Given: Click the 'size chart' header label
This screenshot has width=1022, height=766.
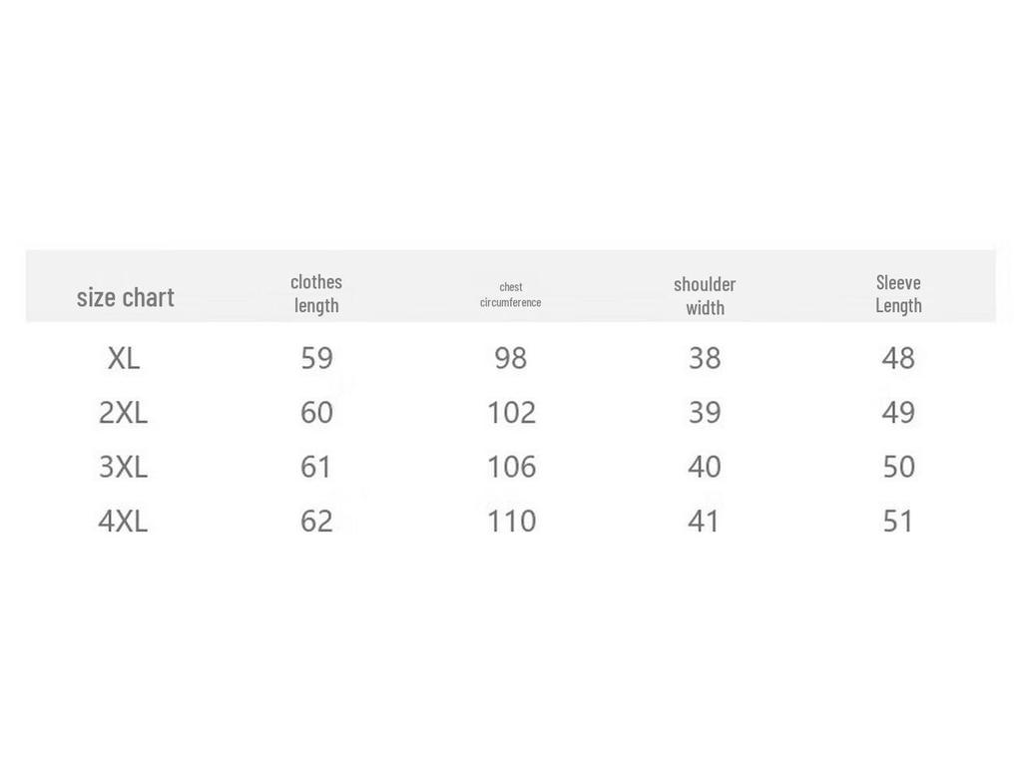Looking at the screenshot, I should [x=126, y=297].
